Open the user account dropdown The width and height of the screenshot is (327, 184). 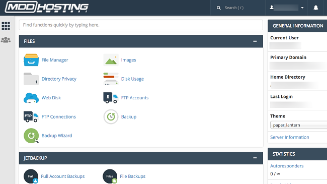tap(287, 8)
